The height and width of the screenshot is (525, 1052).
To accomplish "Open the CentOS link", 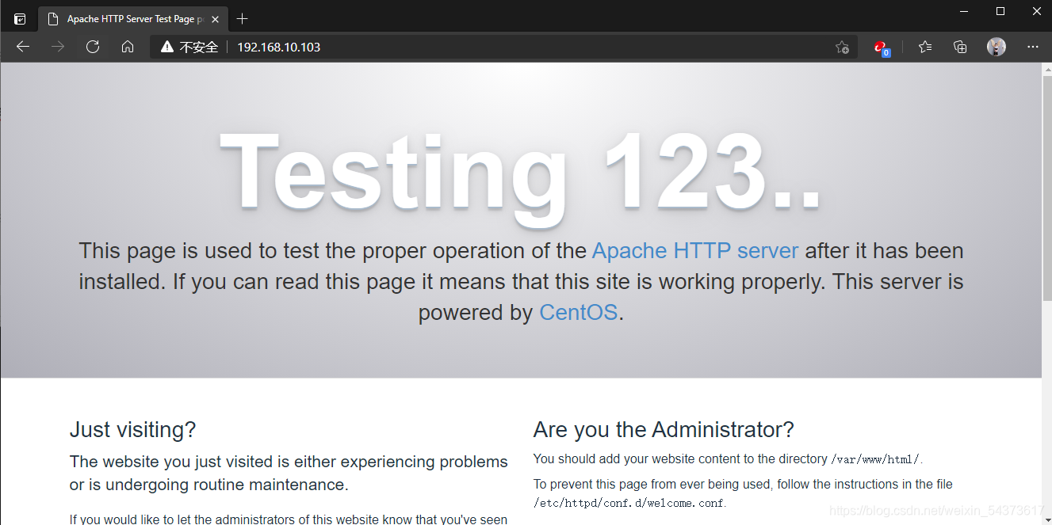I will click(x=578, y=313).
